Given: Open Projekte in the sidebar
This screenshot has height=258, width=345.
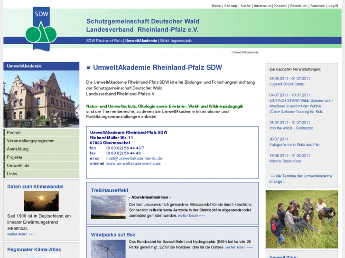Looking at the screenshot, I should [x=41, y=157].
